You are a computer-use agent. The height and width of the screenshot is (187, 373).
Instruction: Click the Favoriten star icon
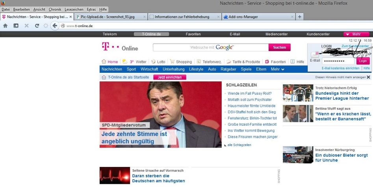click(267, 61)
